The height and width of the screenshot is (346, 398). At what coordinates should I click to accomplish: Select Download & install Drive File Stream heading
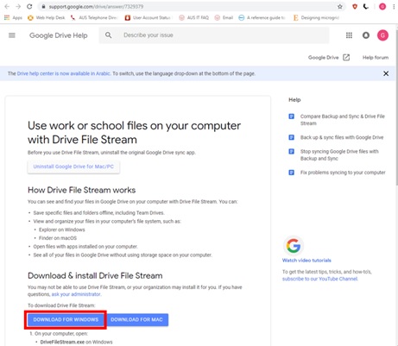click(x=95, y=275)
